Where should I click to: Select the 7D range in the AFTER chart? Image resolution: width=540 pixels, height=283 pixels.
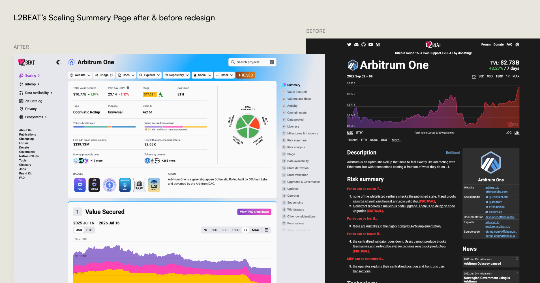coord(205,230)
